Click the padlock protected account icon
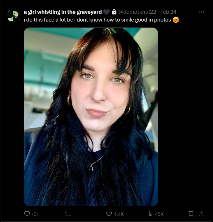This screenshot has height=222, width=213. 114,12
